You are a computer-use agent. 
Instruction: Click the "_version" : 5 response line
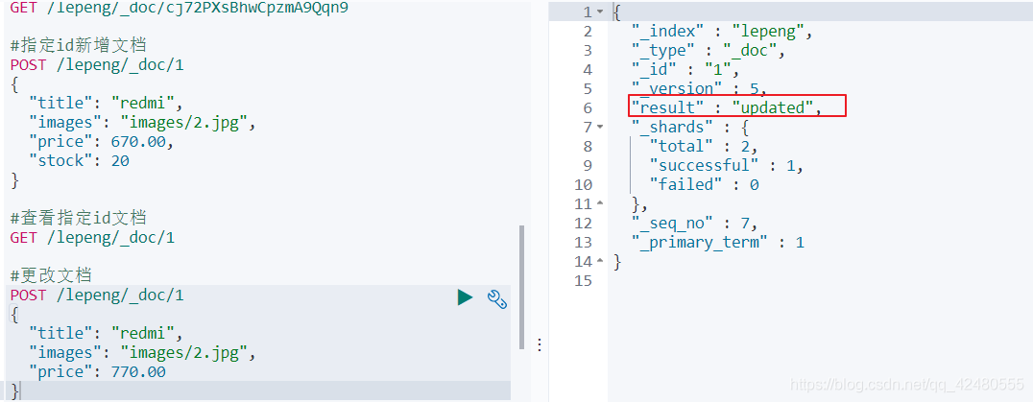pos(700,88)
